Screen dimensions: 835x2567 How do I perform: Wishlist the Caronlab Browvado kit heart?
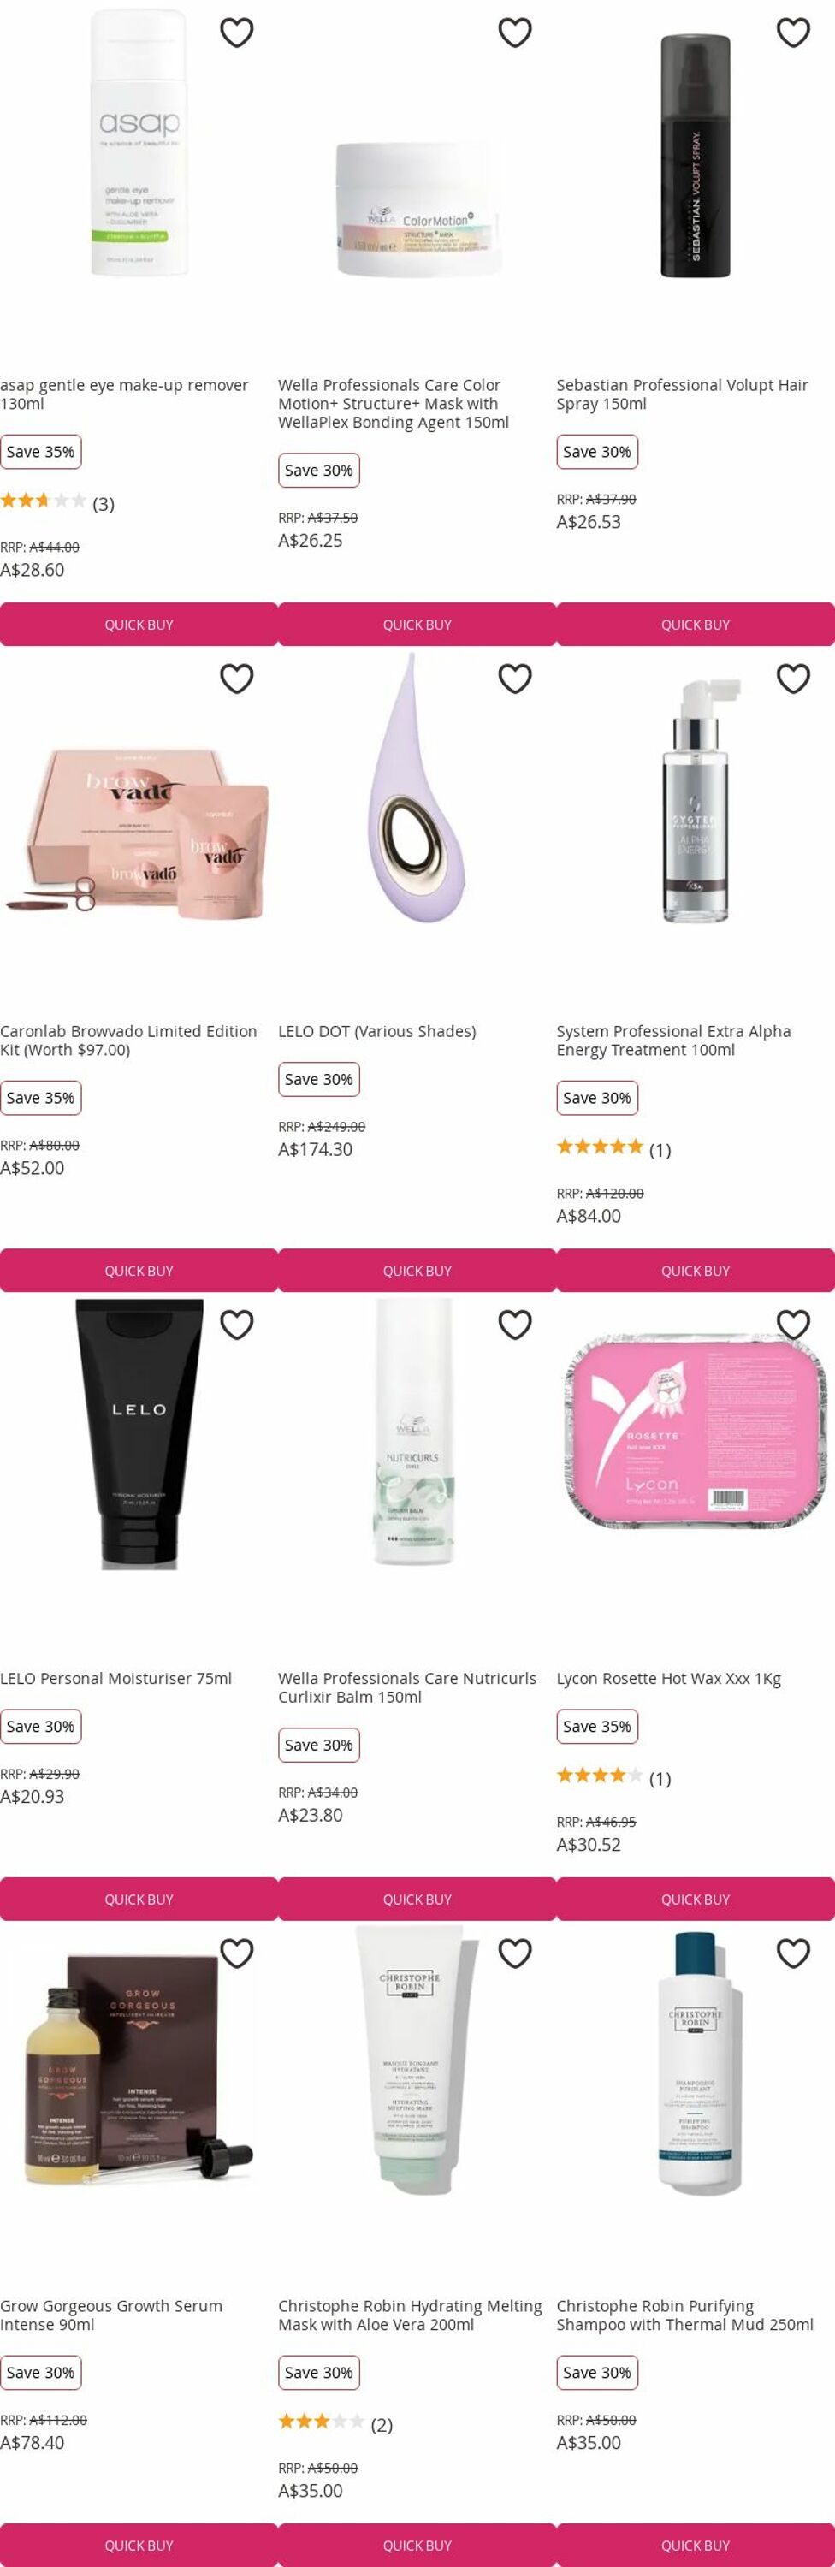pyautogui.click(x=236, y=679)
